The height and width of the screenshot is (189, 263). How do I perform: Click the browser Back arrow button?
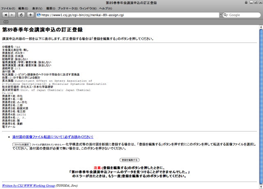(5, 15)
